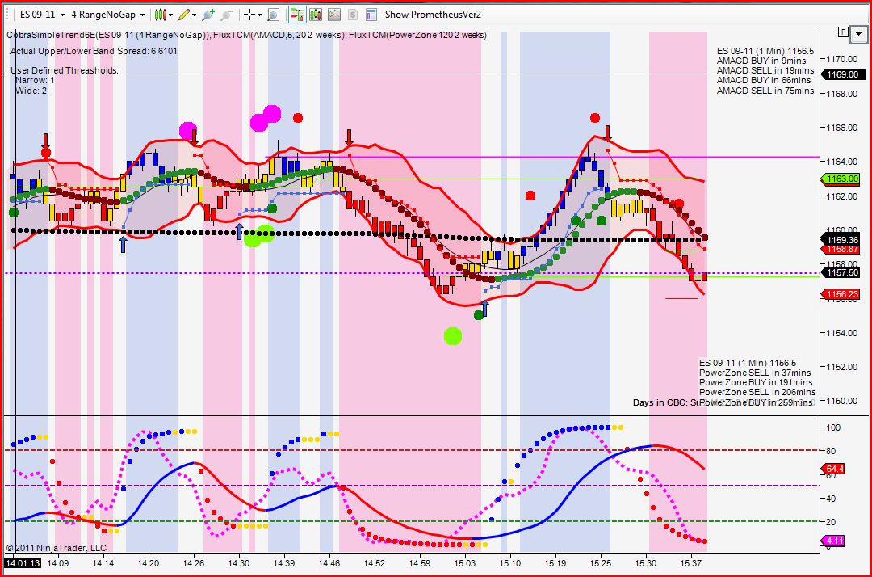Click the candlestick chart style icon
Image resolution: width=872 pixels, height=577 pixels.
point(160,15)
